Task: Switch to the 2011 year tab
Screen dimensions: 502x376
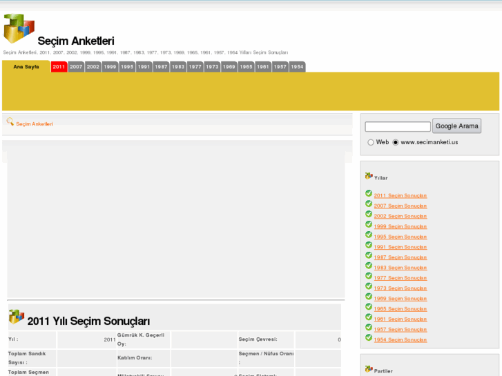Action: pyautogui.click(x=59, y=66)
